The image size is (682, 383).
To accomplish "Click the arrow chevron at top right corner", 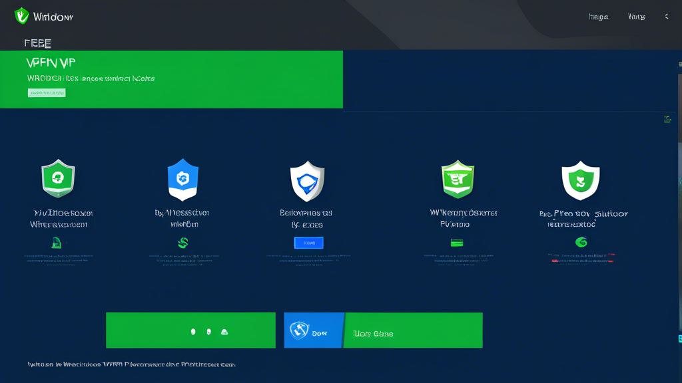I will 667,17.
